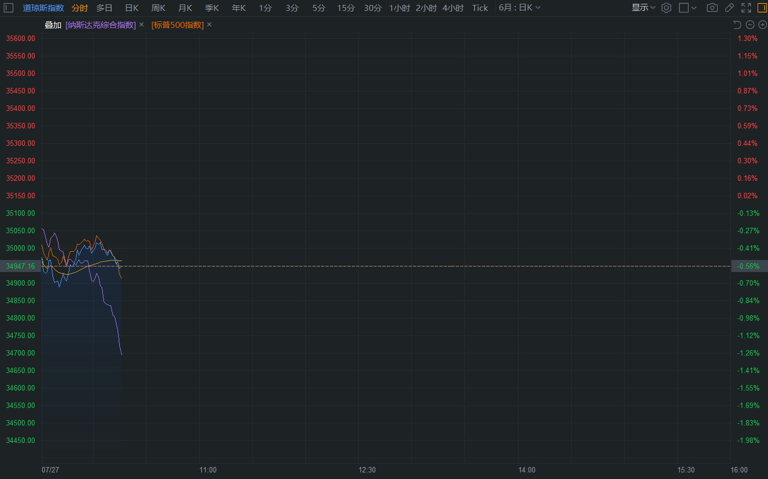Click the 12:30 time axis label

click(367, 470)
